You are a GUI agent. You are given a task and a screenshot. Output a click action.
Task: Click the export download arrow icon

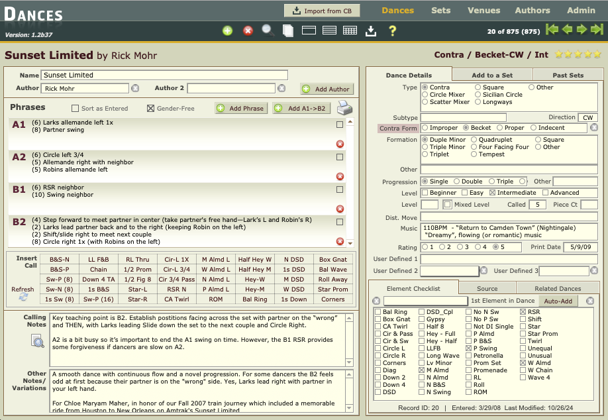pos(371,30)
